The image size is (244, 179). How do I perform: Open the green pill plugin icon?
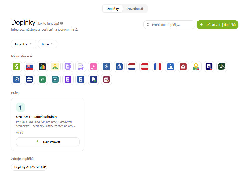coord(42,79)
